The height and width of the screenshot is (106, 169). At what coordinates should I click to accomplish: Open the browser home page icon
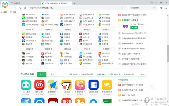pyautogui.click(x=25, y=8)
